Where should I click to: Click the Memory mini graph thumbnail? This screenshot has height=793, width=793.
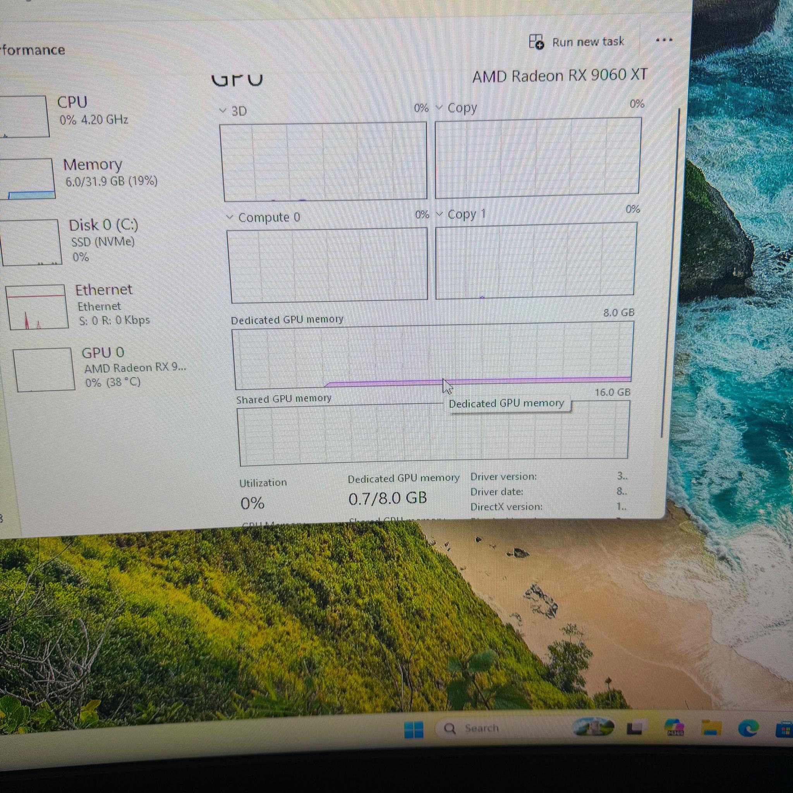coord(27,179)
